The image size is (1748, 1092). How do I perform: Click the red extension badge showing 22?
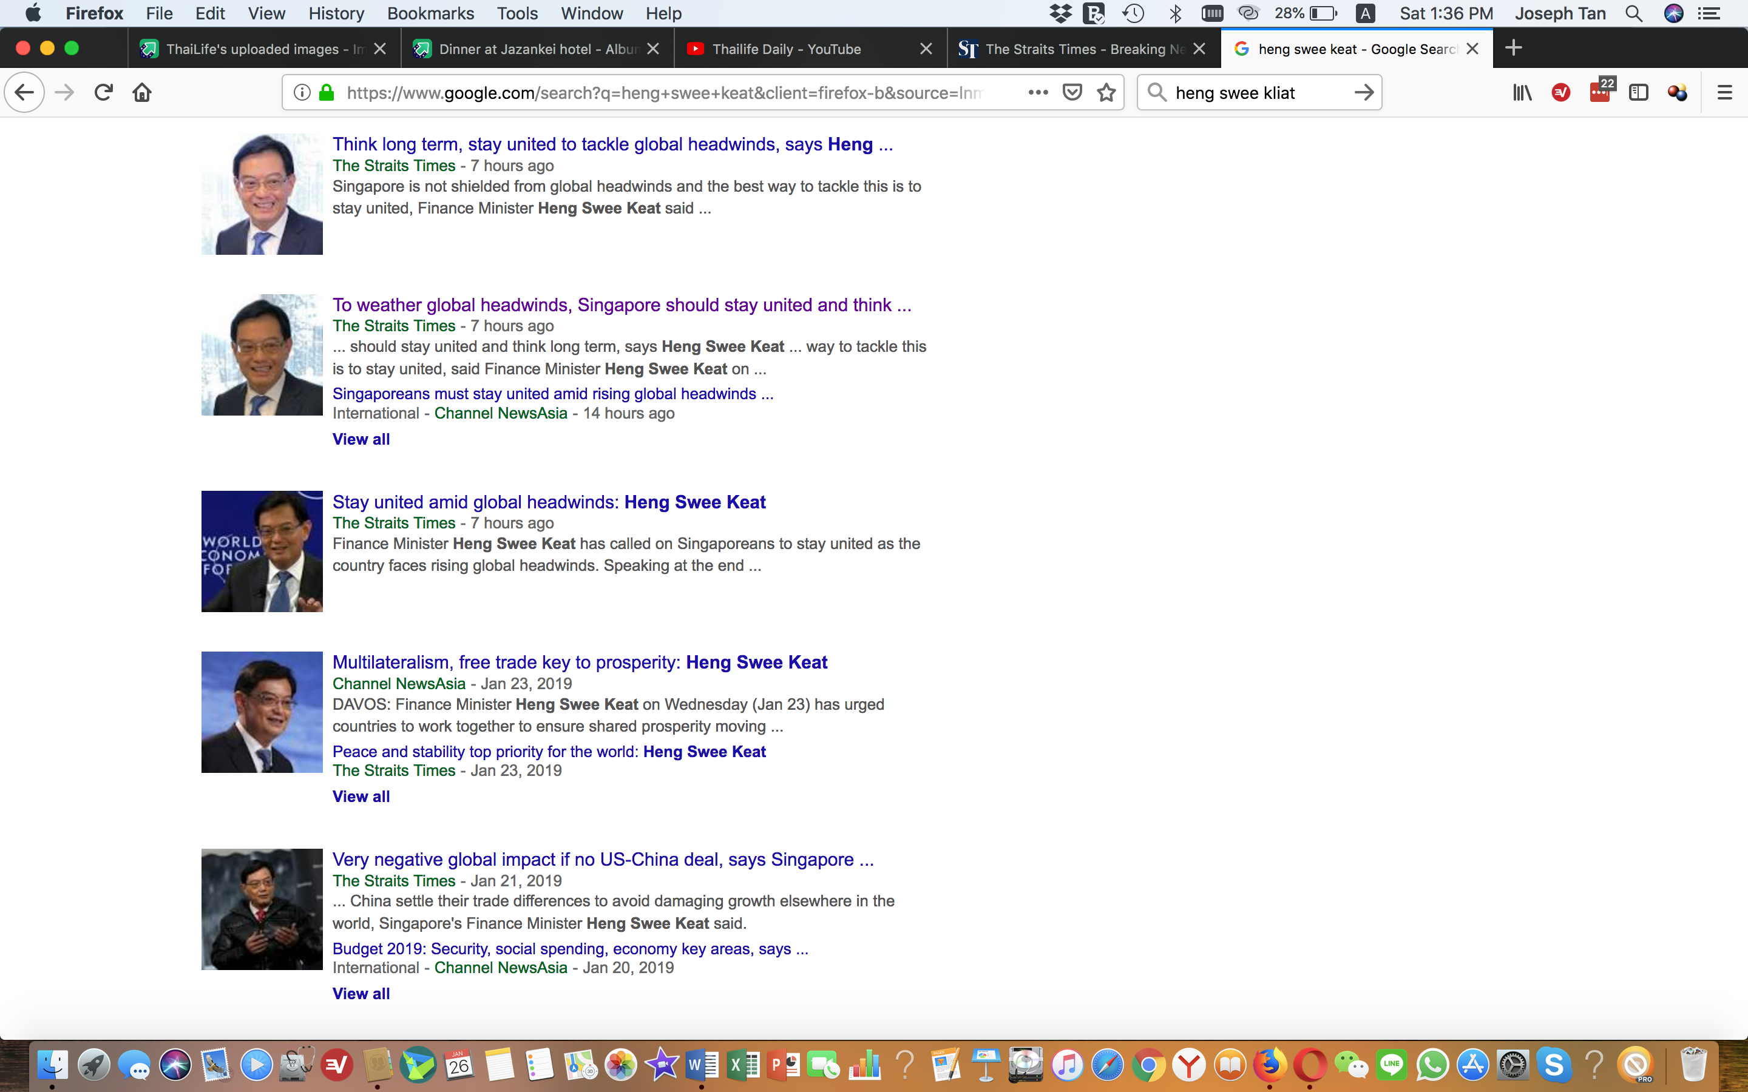tap(1601, 91)
